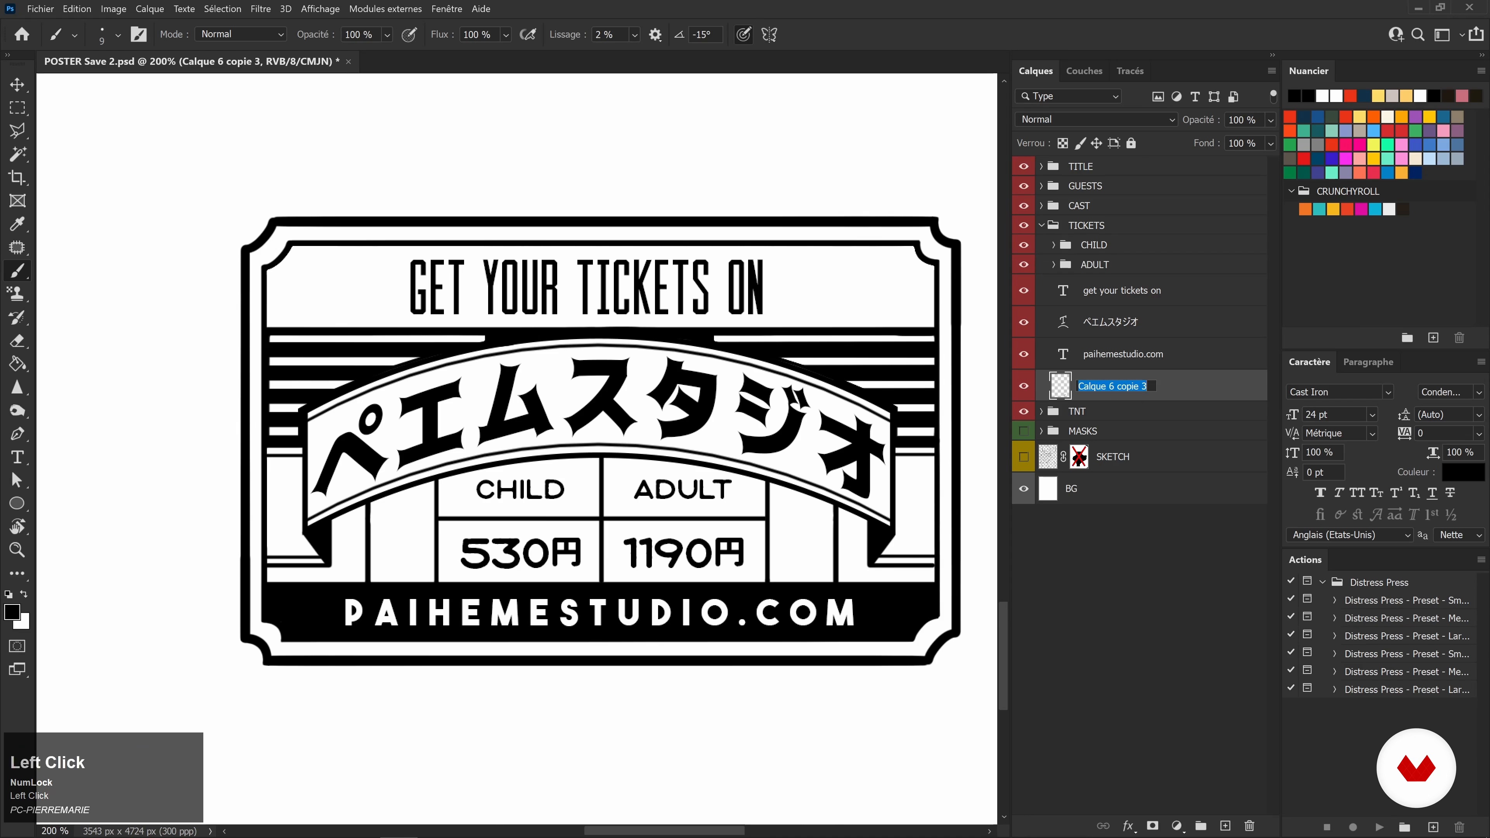Click the Home icon in options bar

coord(22,35)
